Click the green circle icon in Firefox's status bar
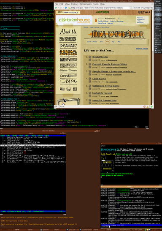 click(x=151, y=106)
